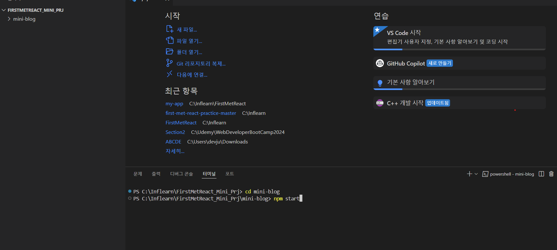Click path text C:\Udemy\WebDeveloperBootCamp2024
Image resolution: width=557 pixels, height=250 pixels.
click(x=238, y=132)
